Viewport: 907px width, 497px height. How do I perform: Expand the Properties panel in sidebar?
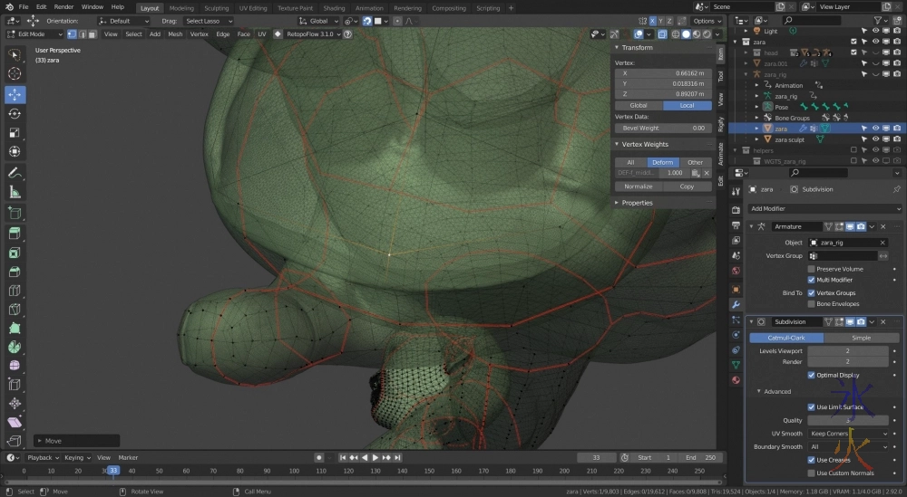pyautogui.click(x=637, y=203)
